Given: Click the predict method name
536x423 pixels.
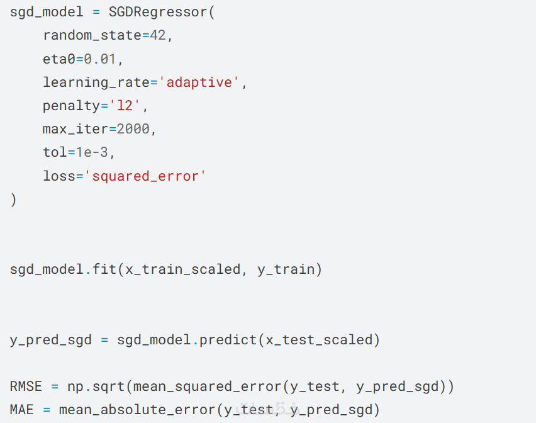Looking at the screenshot, I should [x=228, y=340].
